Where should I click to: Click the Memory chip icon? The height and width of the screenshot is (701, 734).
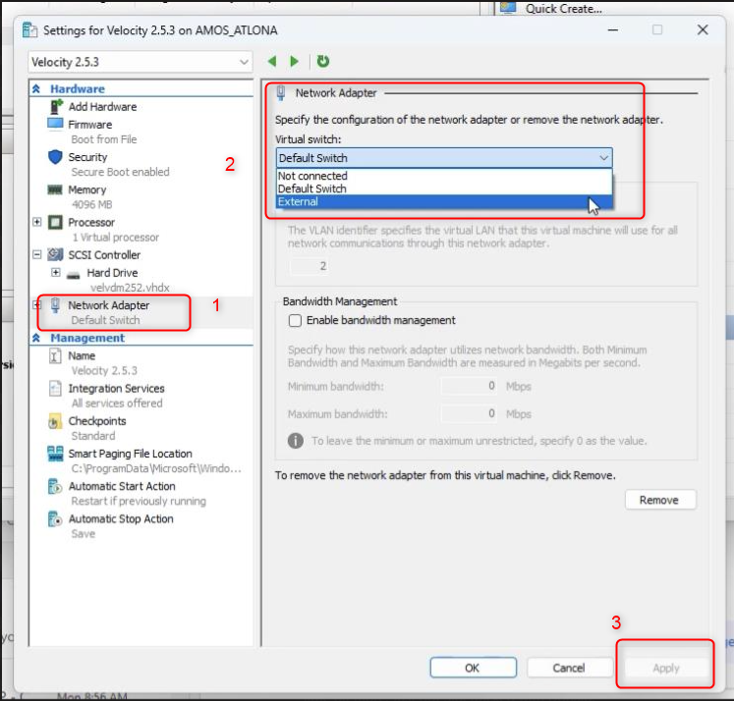55,189
